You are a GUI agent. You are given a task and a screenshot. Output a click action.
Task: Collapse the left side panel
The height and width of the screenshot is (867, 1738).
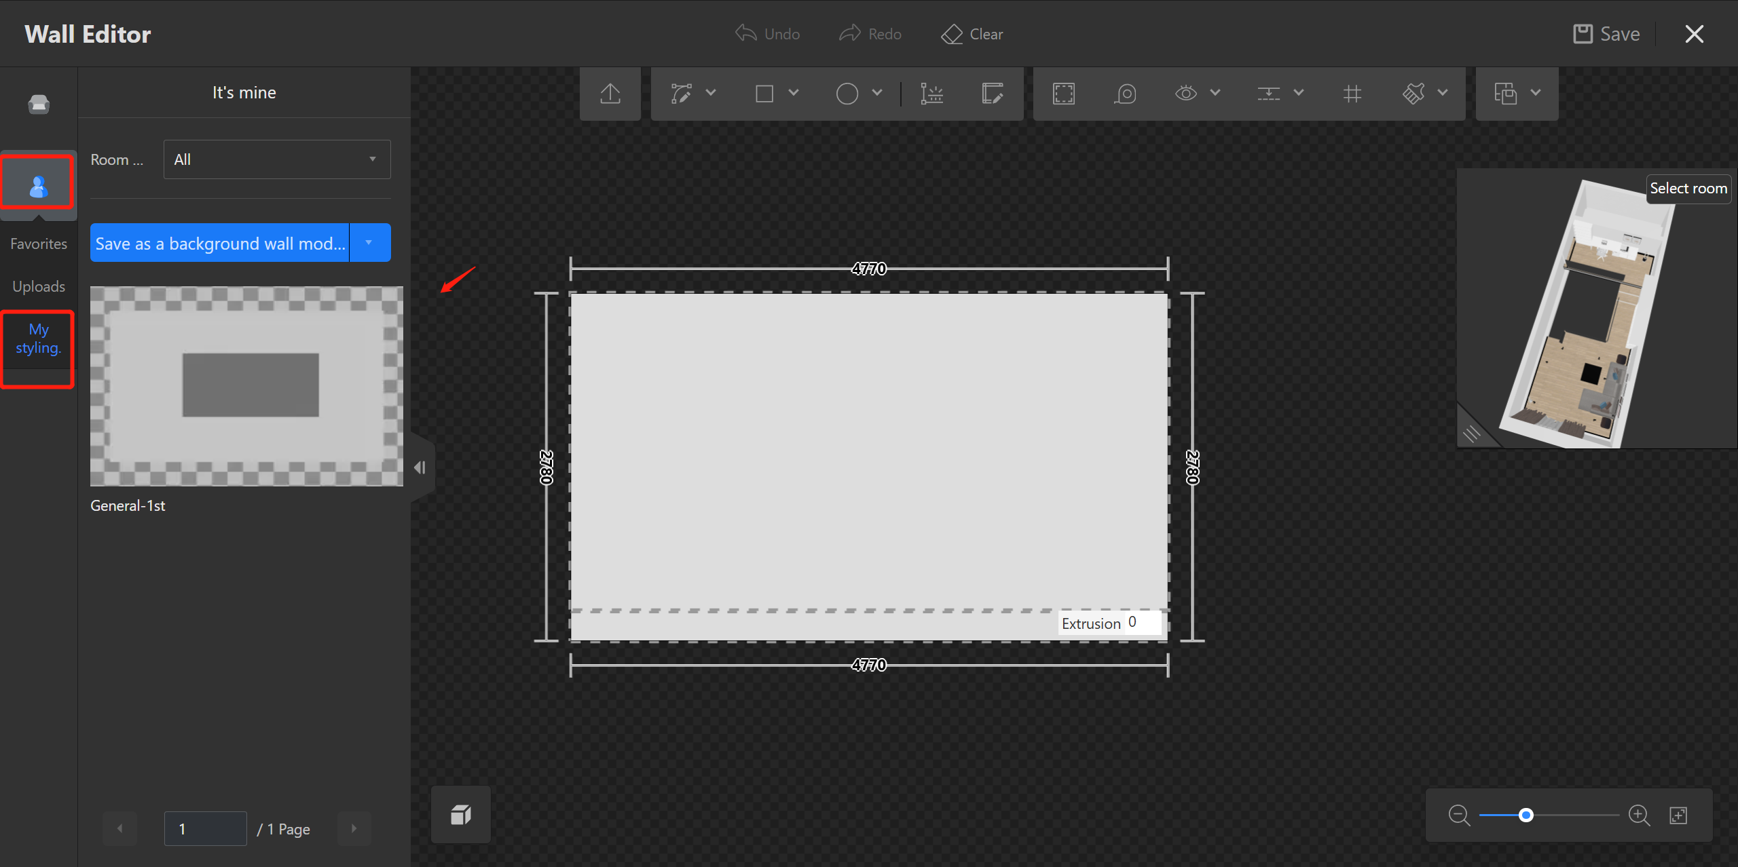point(420,467)
